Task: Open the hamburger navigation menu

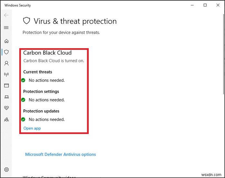Action: 6,28
